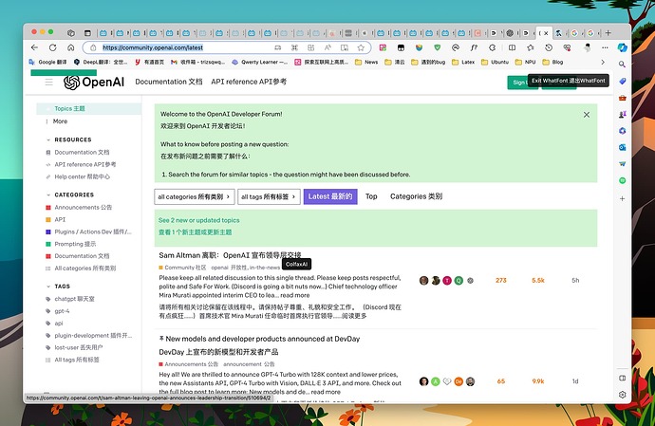Open API category in sidebar
This screenshot has width=655, height=426.
tap(60, 219)
